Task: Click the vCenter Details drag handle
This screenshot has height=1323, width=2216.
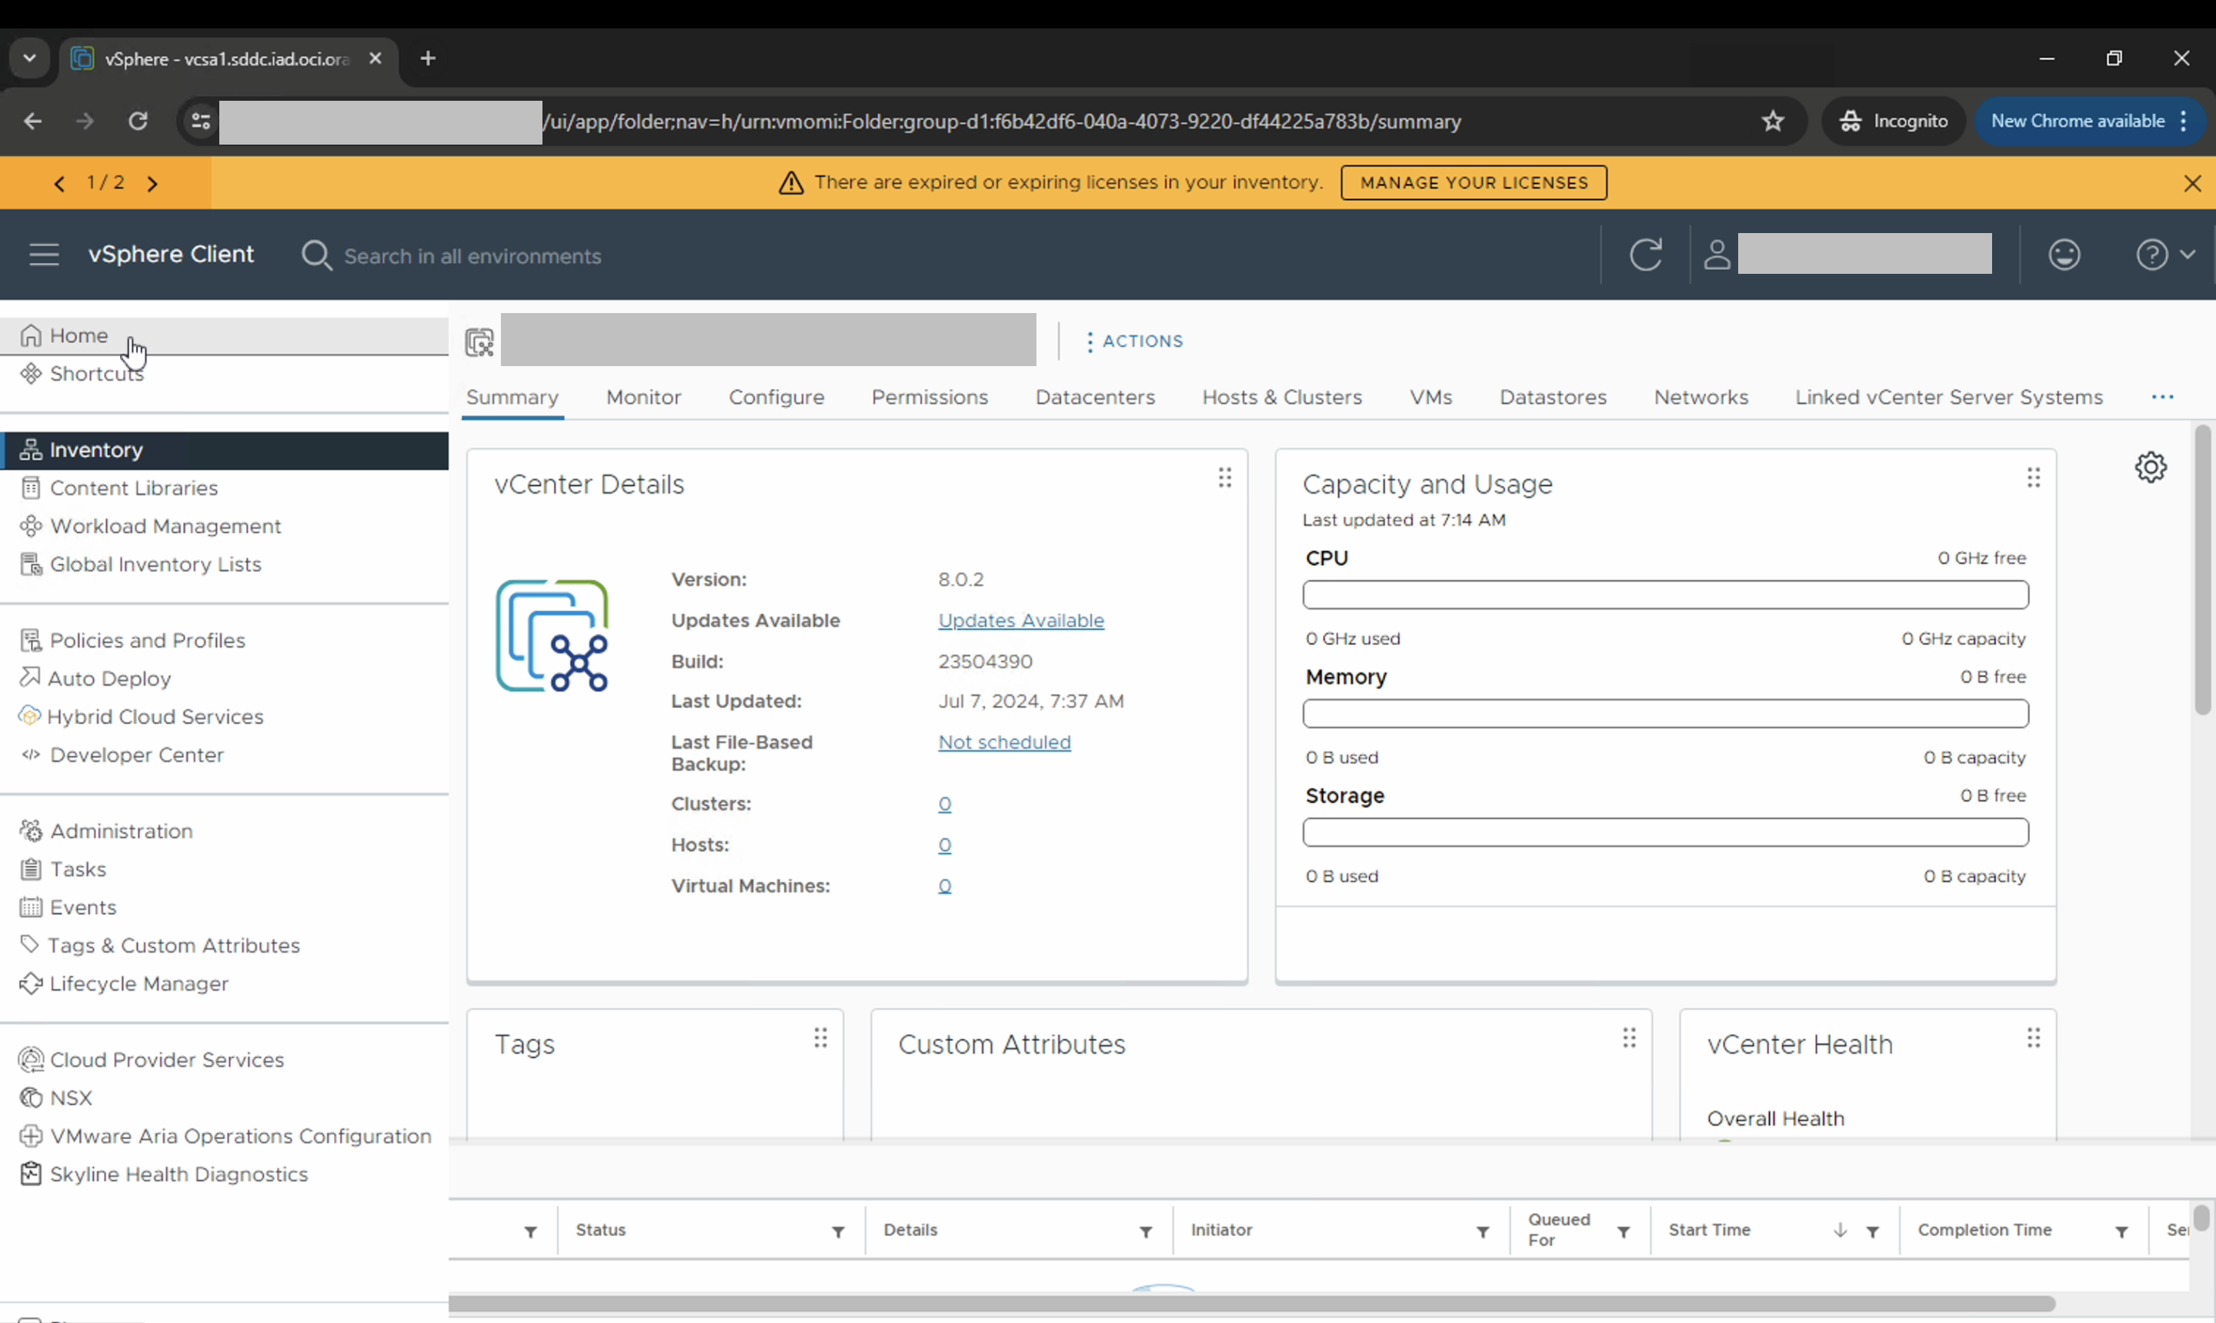Action: 1224,478
